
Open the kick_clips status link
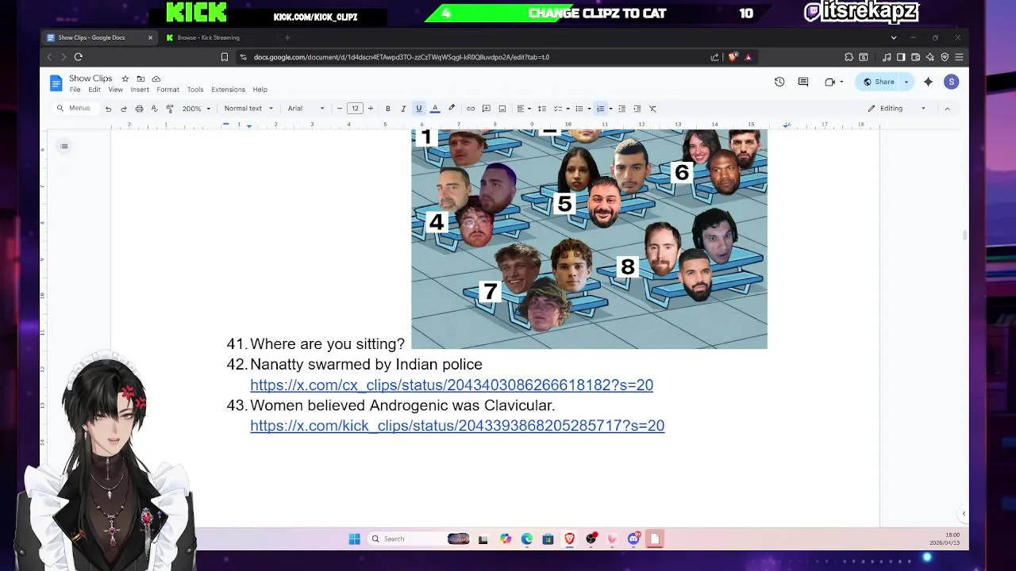tap(457, 426)
